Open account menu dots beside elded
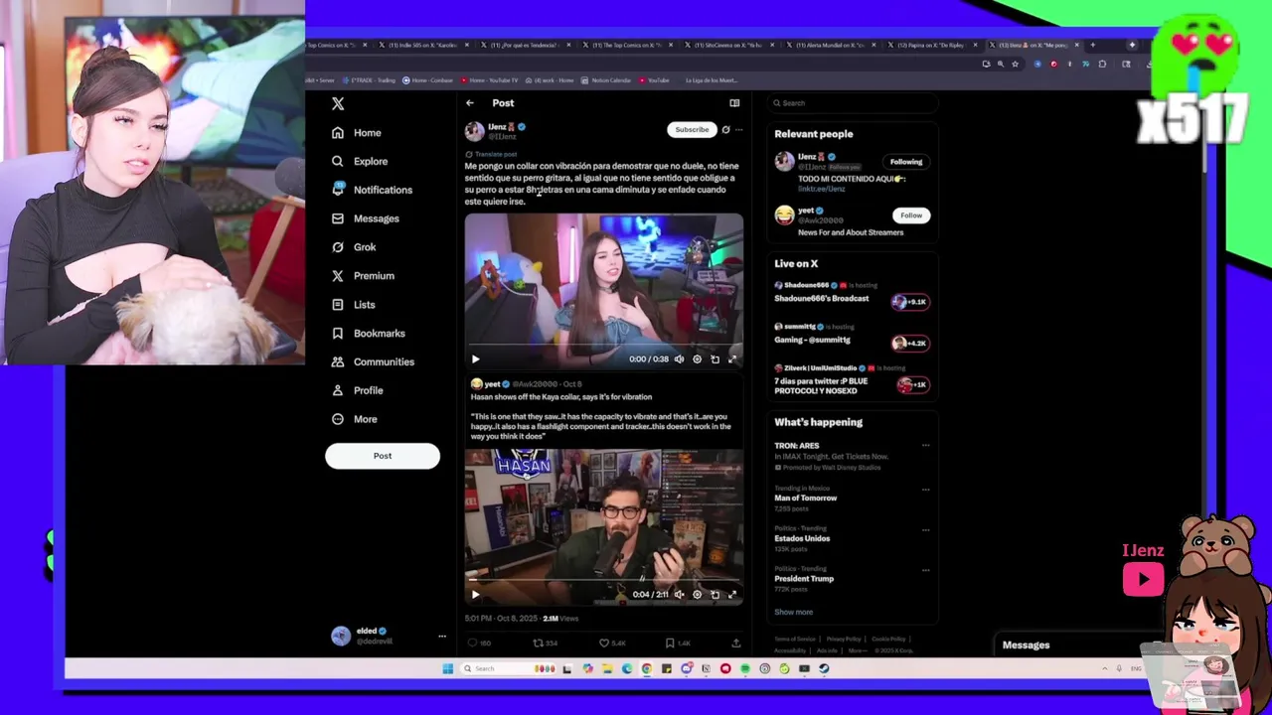Viewport: 1272px width, 715px height. (442, 637)
